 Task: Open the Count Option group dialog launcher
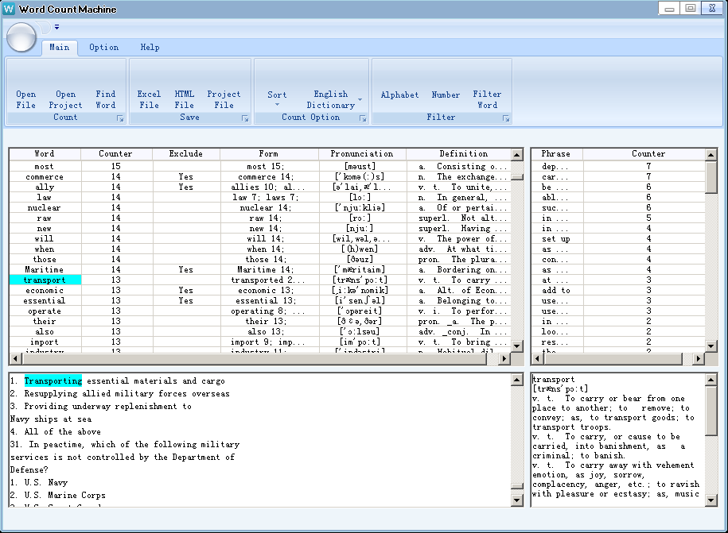click(x=363, y=118)
